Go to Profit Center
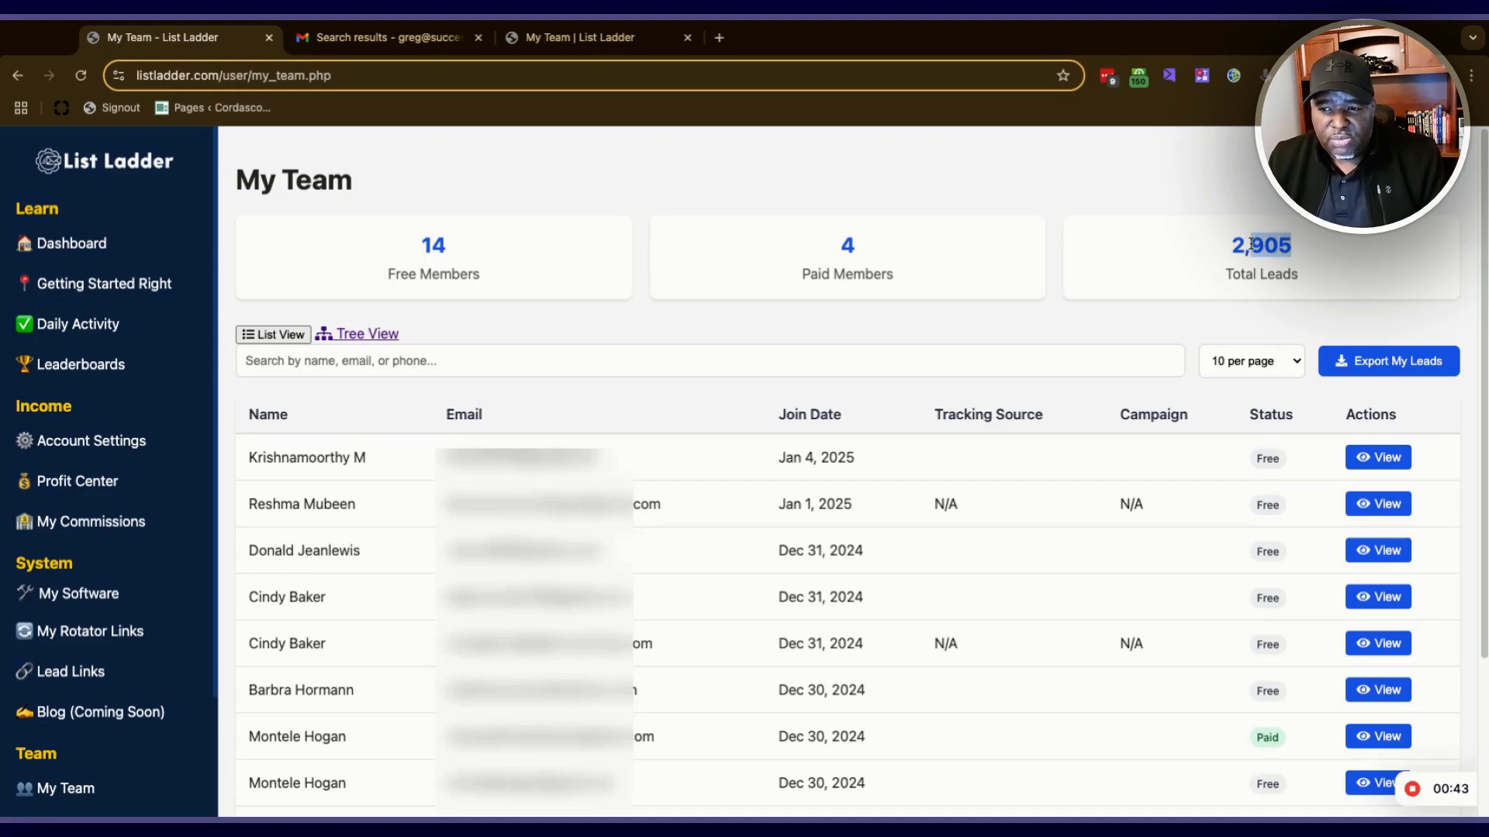The height and width of the screenshot is (837, 1489). point(67,480)
